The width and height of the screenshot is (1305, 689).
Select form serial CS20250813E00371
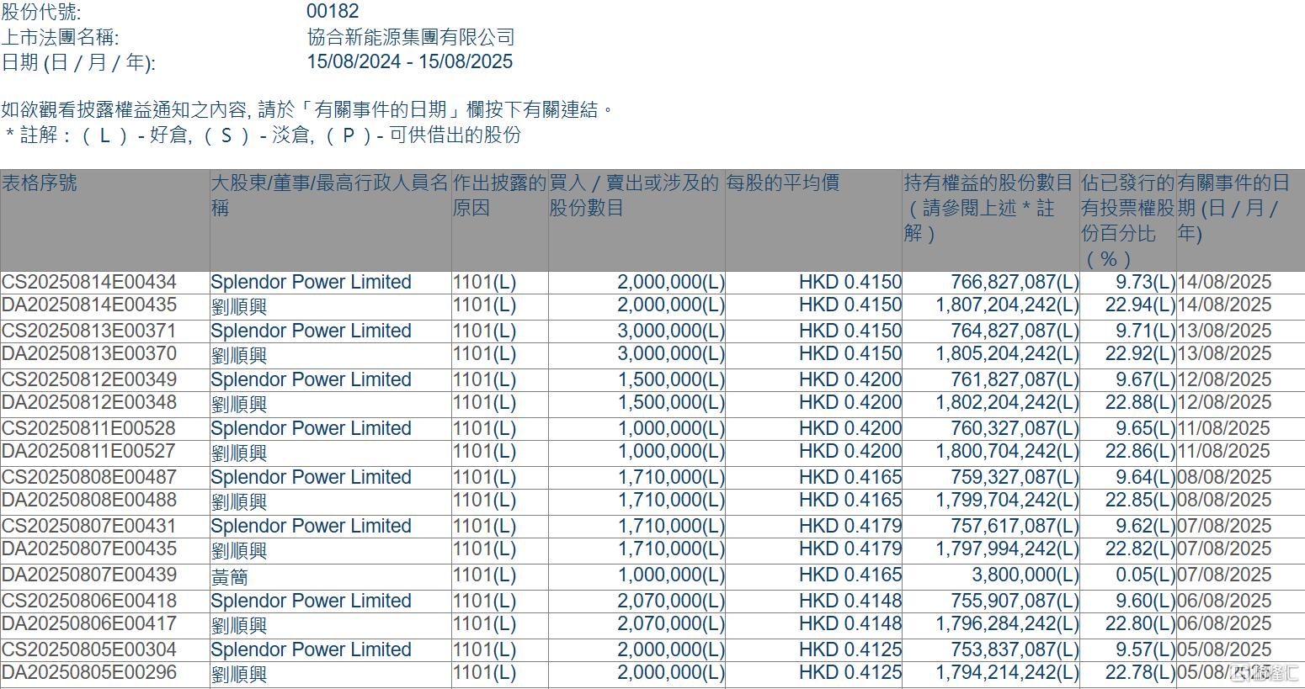point(89,331)
